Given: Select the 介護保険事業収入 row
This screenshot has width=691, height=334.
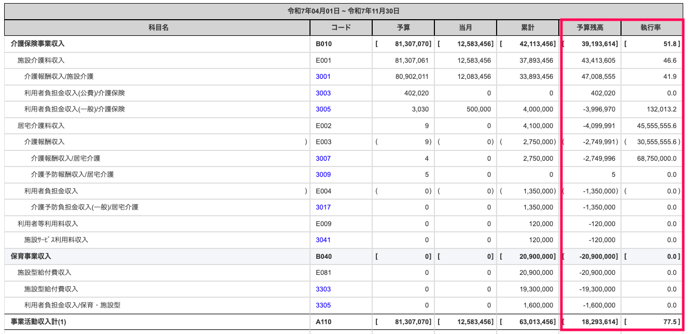Looking at the screenshot, I should point(344,44).
